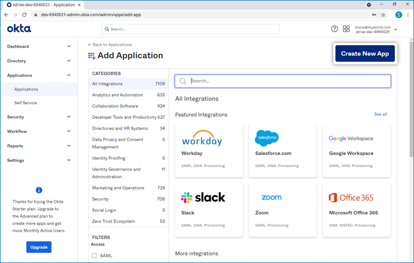Click the Chrome profile avatar icon
414x263 pixels.
398,15
